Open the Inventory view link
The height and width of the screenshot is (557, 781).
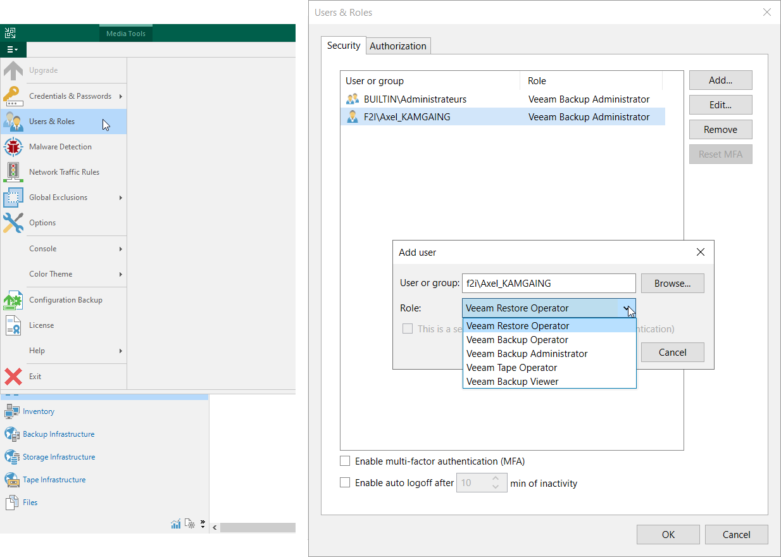(x=39, y=411)
